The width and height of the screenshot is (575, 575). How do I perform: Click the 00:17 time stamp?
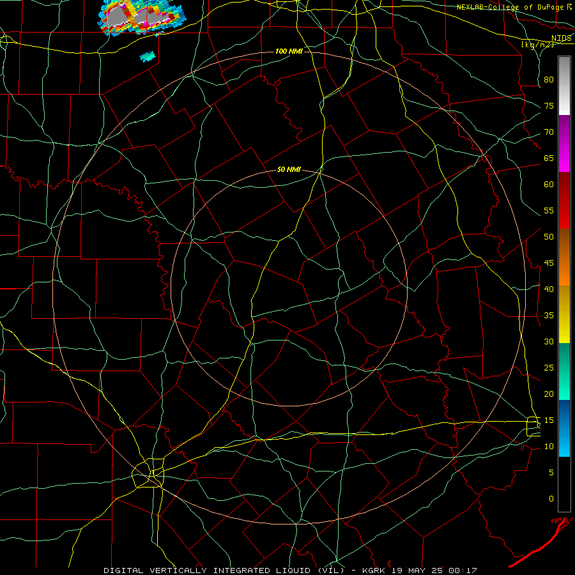[462, 571]
